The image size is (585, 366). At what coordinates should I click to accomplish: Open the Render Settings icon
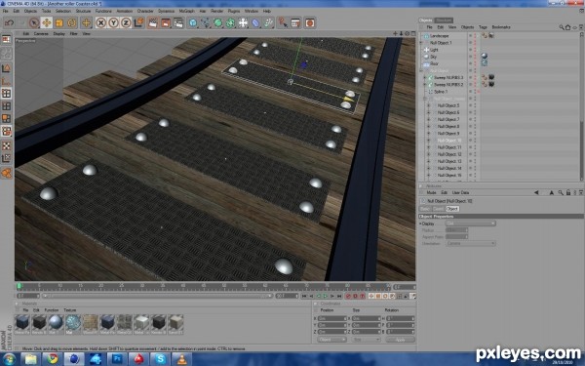178,22
